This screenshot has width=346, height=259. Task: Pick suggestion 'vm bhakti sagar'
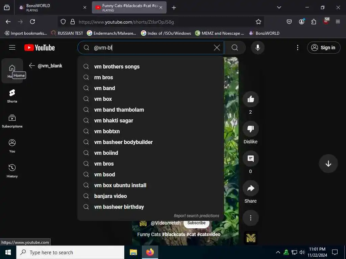point(150,120)
